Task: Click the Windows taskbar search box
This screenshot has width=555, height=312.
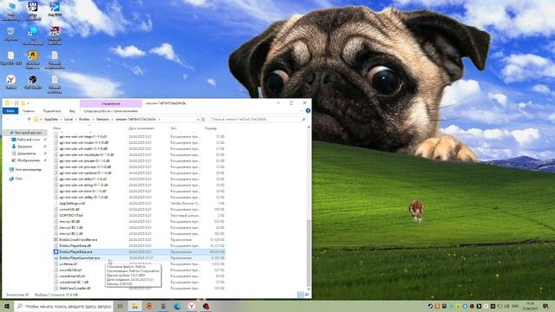Action: 64,306
